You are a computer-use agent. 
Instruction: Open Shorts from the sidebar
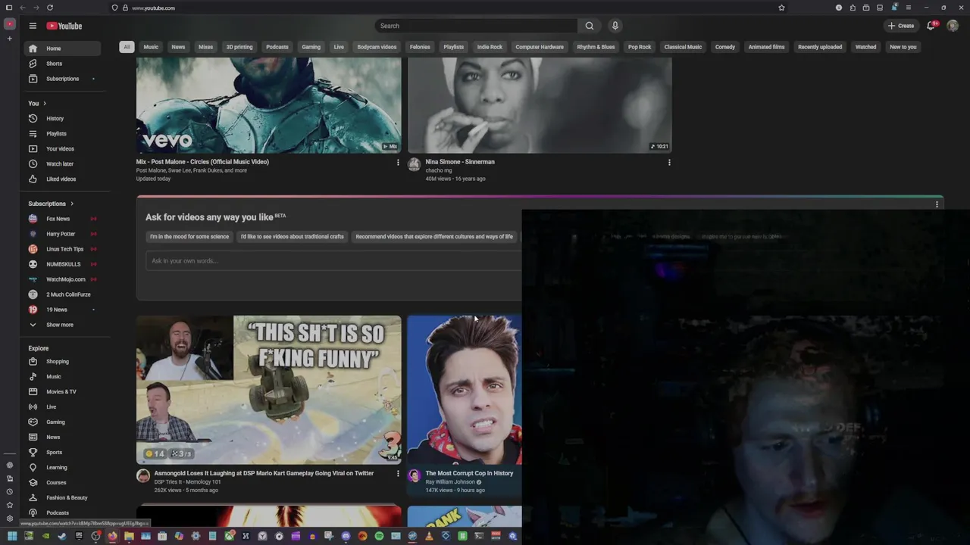[x=61, y=64]
